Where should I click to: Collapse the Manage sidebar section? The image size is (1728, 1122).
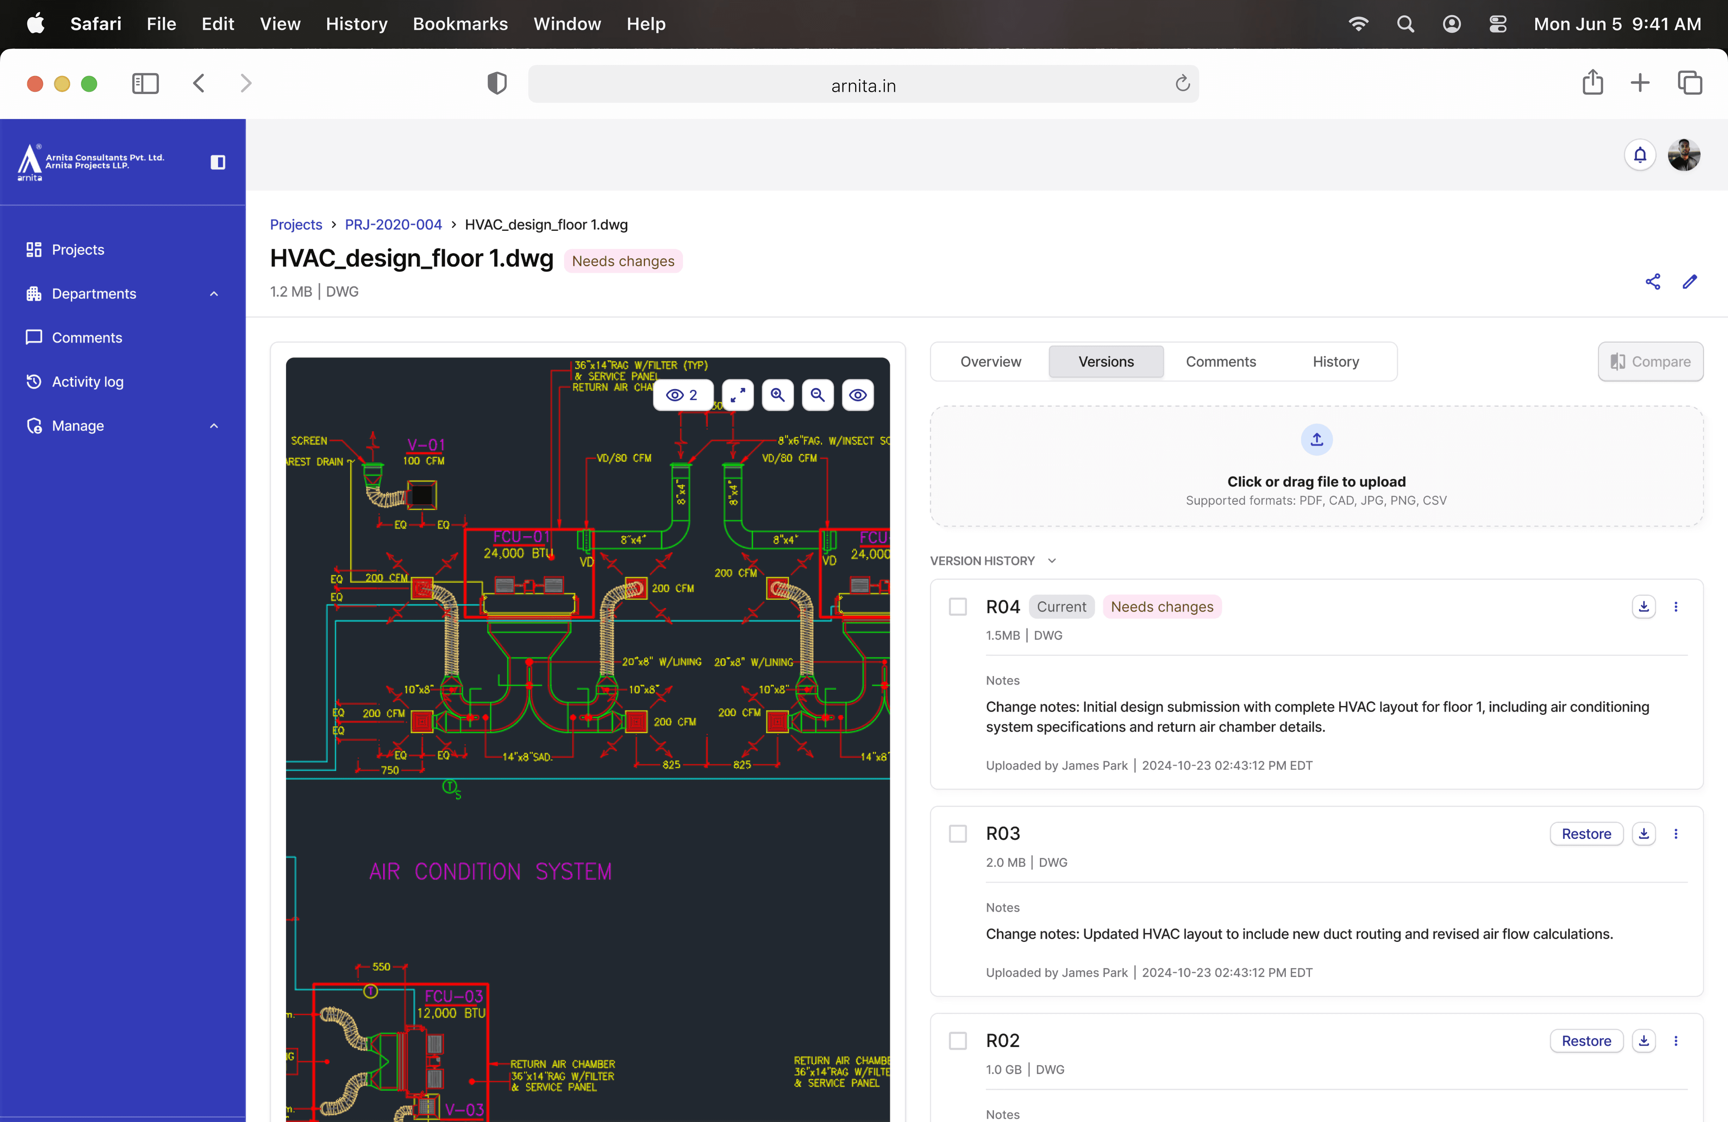coord(213,425)
